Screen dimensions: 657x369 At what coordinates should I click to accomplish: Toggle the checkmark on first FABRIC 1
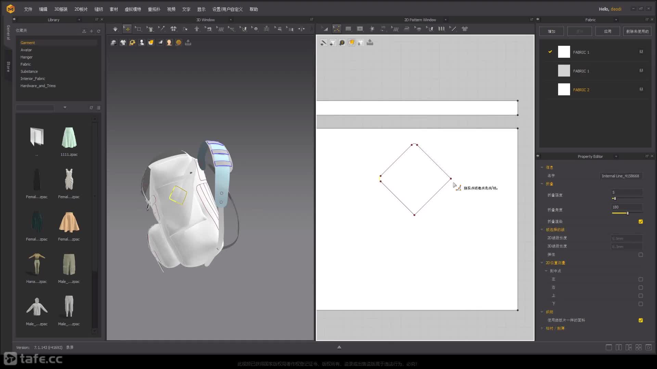click(550, 52)
